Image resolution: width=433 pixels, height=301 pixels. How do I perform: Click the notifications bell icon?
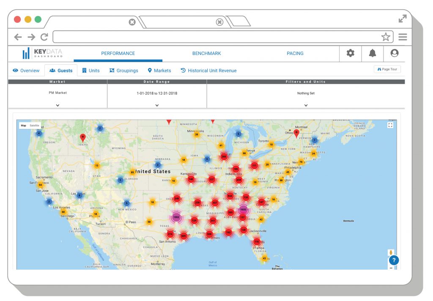click(x=373, y=53)
